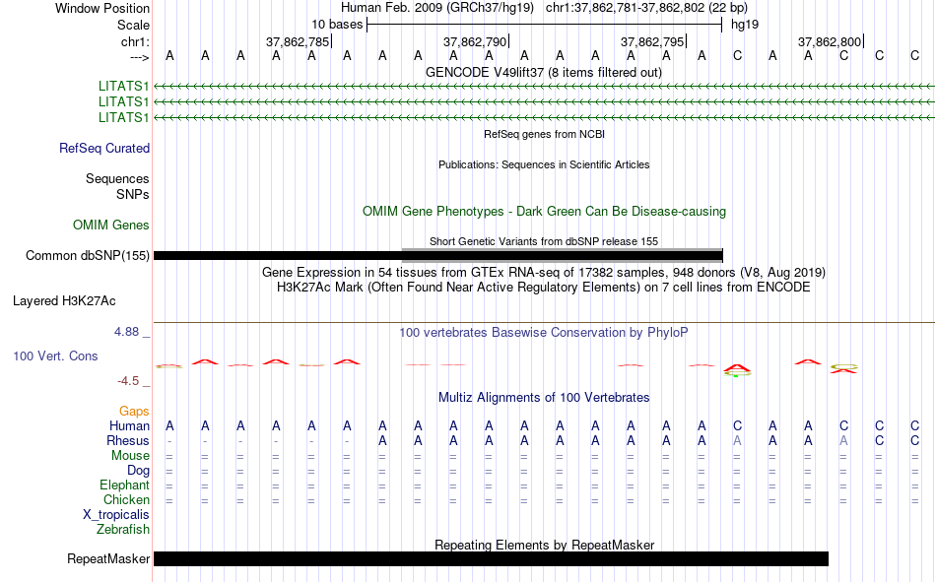Image resolution: width=936 pixels, height=582 pixels.
Task: Click the Zebrafish species label
Action: [123, 530]
